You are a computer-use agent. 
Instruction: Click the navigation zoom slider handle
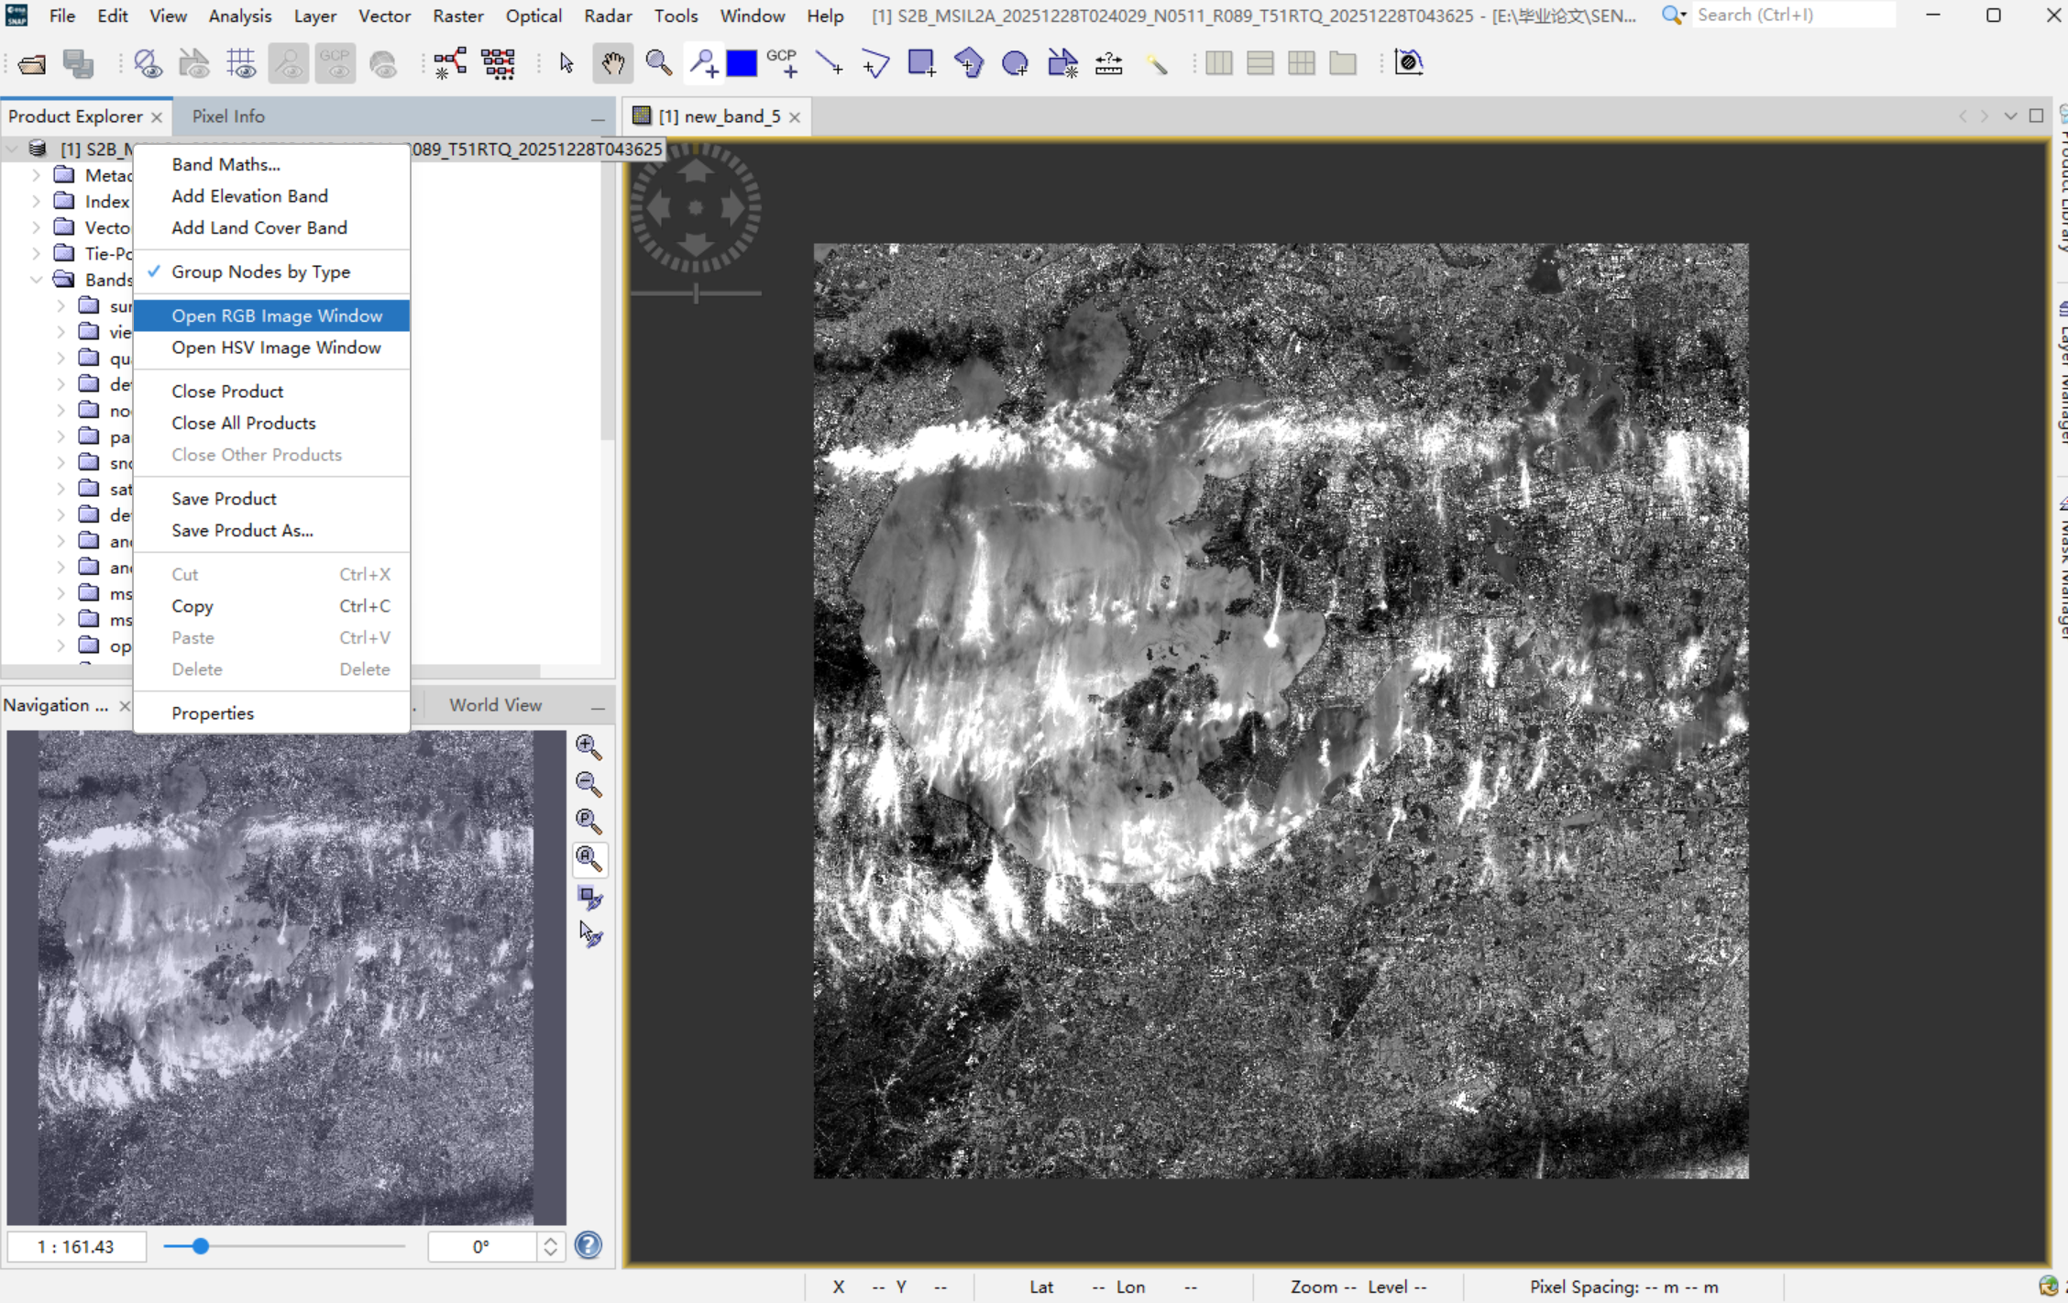201,1246
